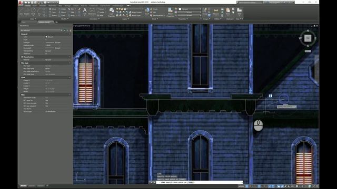
Task: Choose the Mirror tool
Action: (62, 13)
